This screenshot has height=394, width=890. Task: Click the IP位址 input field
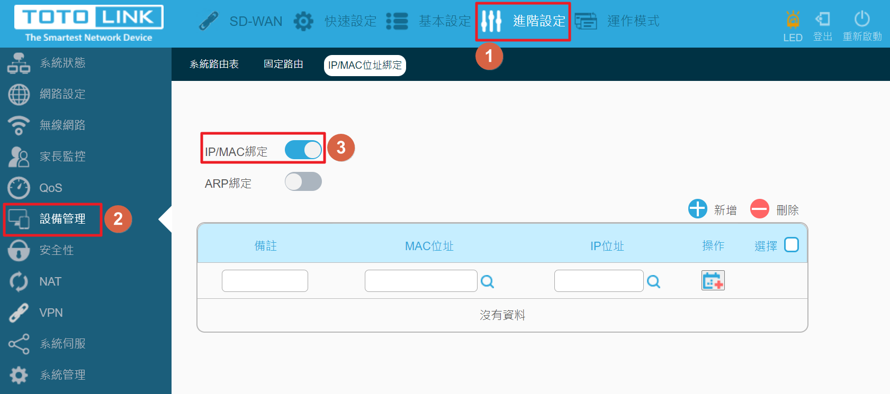(x=599, y=281)
